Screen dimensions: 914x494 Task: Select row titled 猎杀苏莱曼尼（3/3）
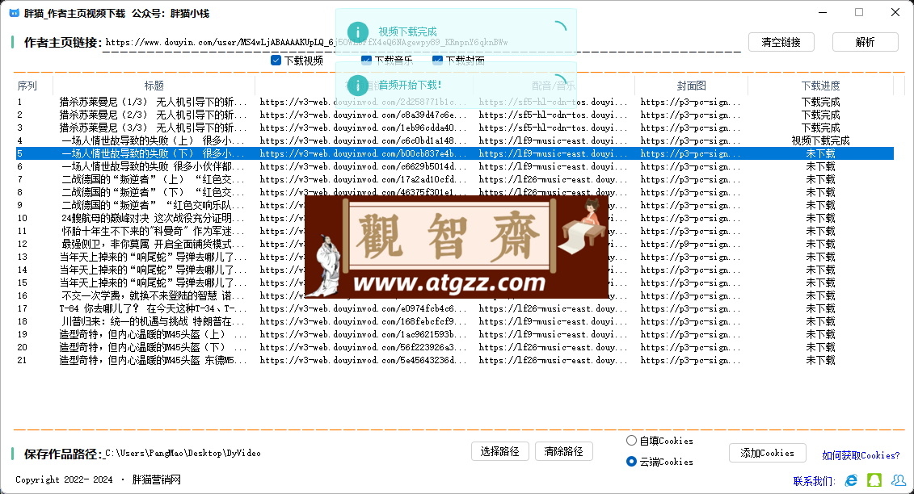[455, 128]
